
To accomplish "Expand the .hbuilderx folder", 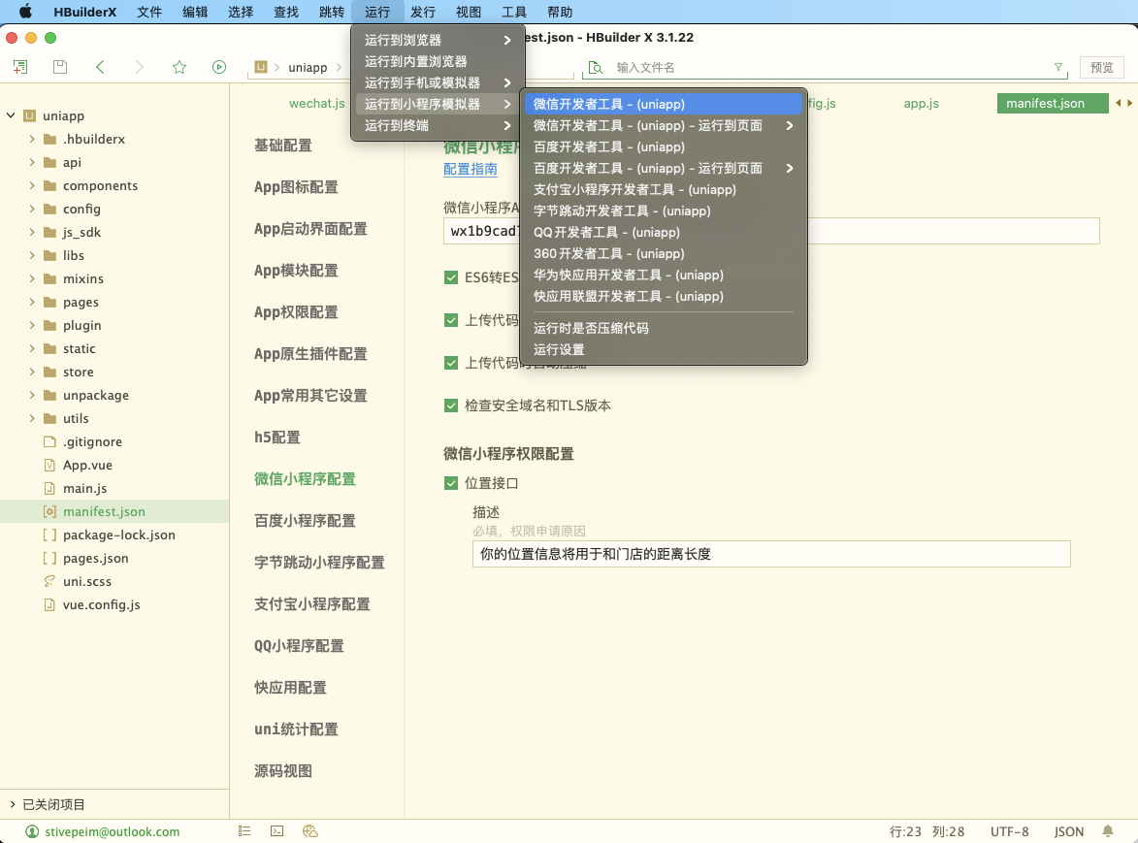I will [x=32, y=139].
